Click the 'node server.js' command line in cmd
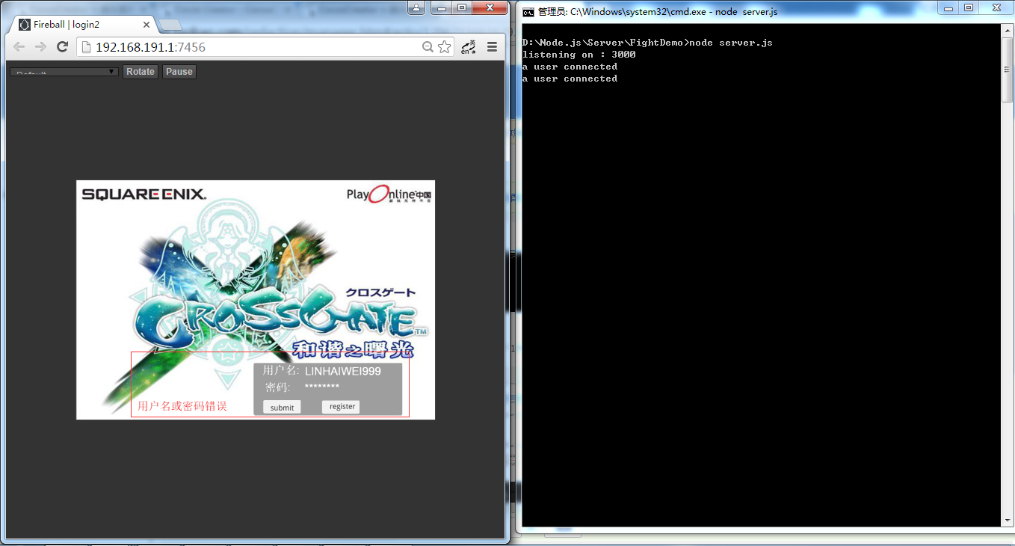Screen dimensions: 1015x546 (647, 43)
